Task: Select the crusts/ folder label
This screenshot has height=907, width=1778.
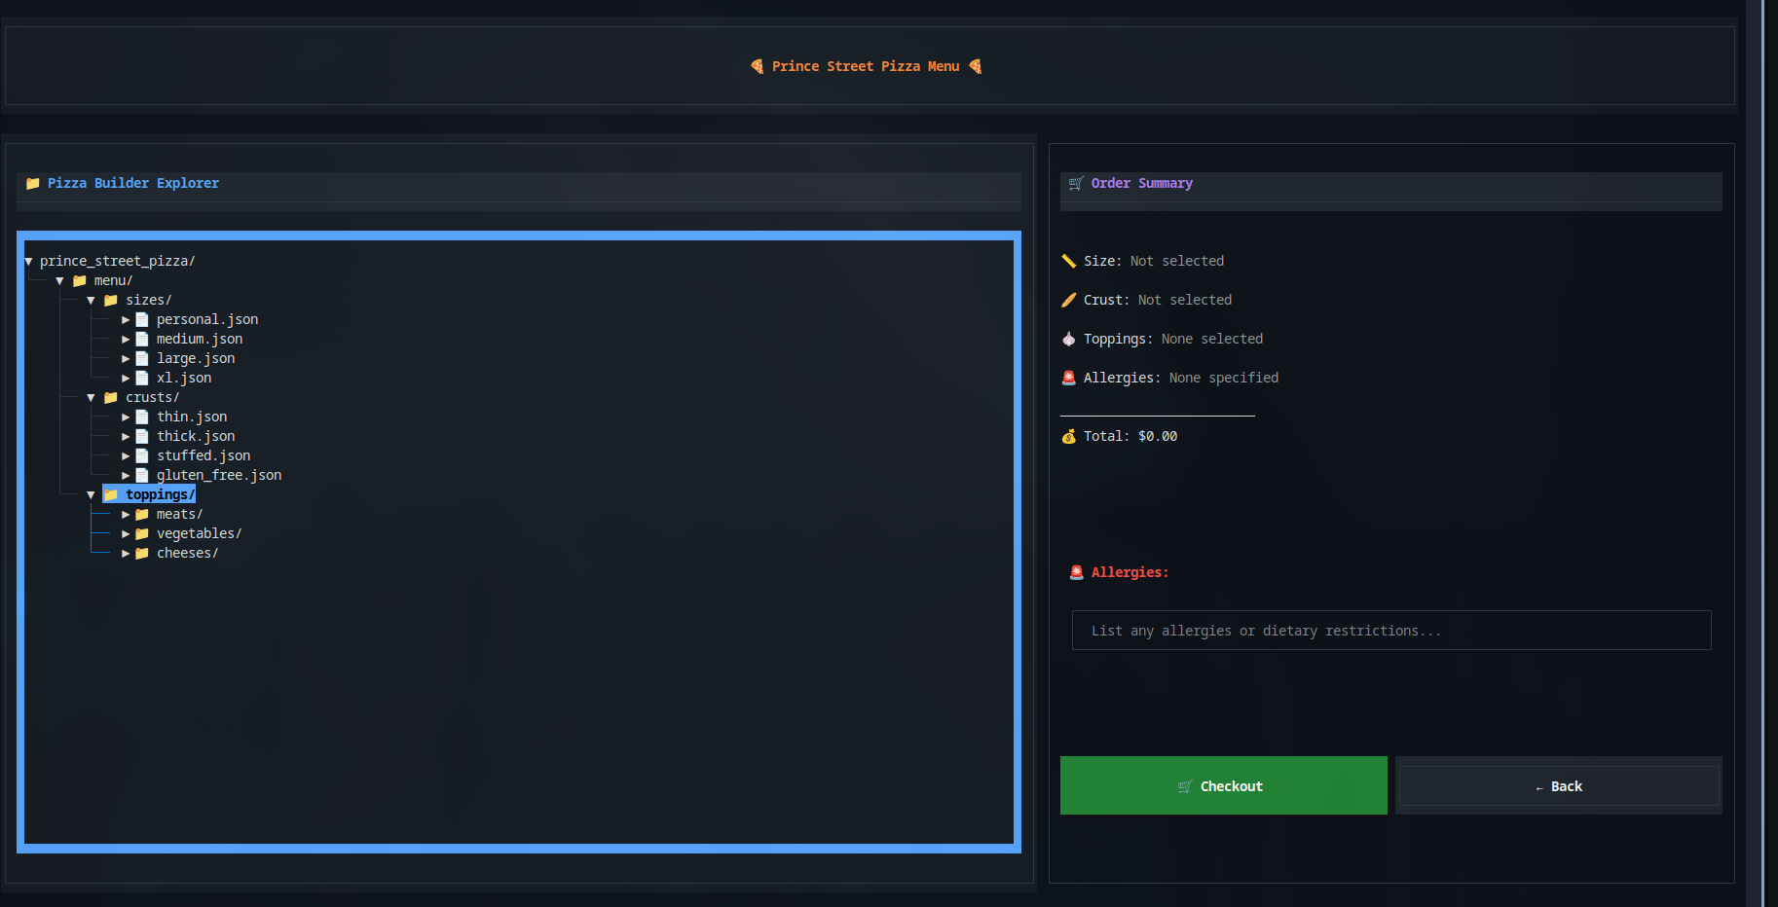Action: pos(153,398)
